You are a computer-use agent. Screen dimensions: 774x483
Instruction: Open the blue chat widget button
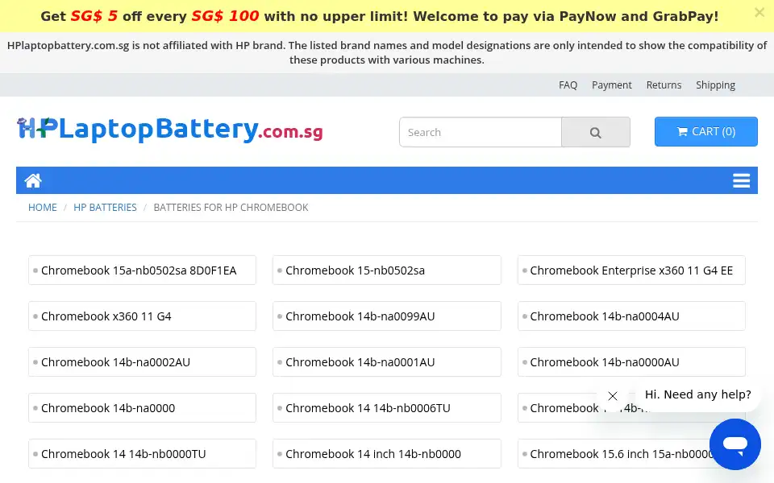pyautogui.click(x=735, y=444)
